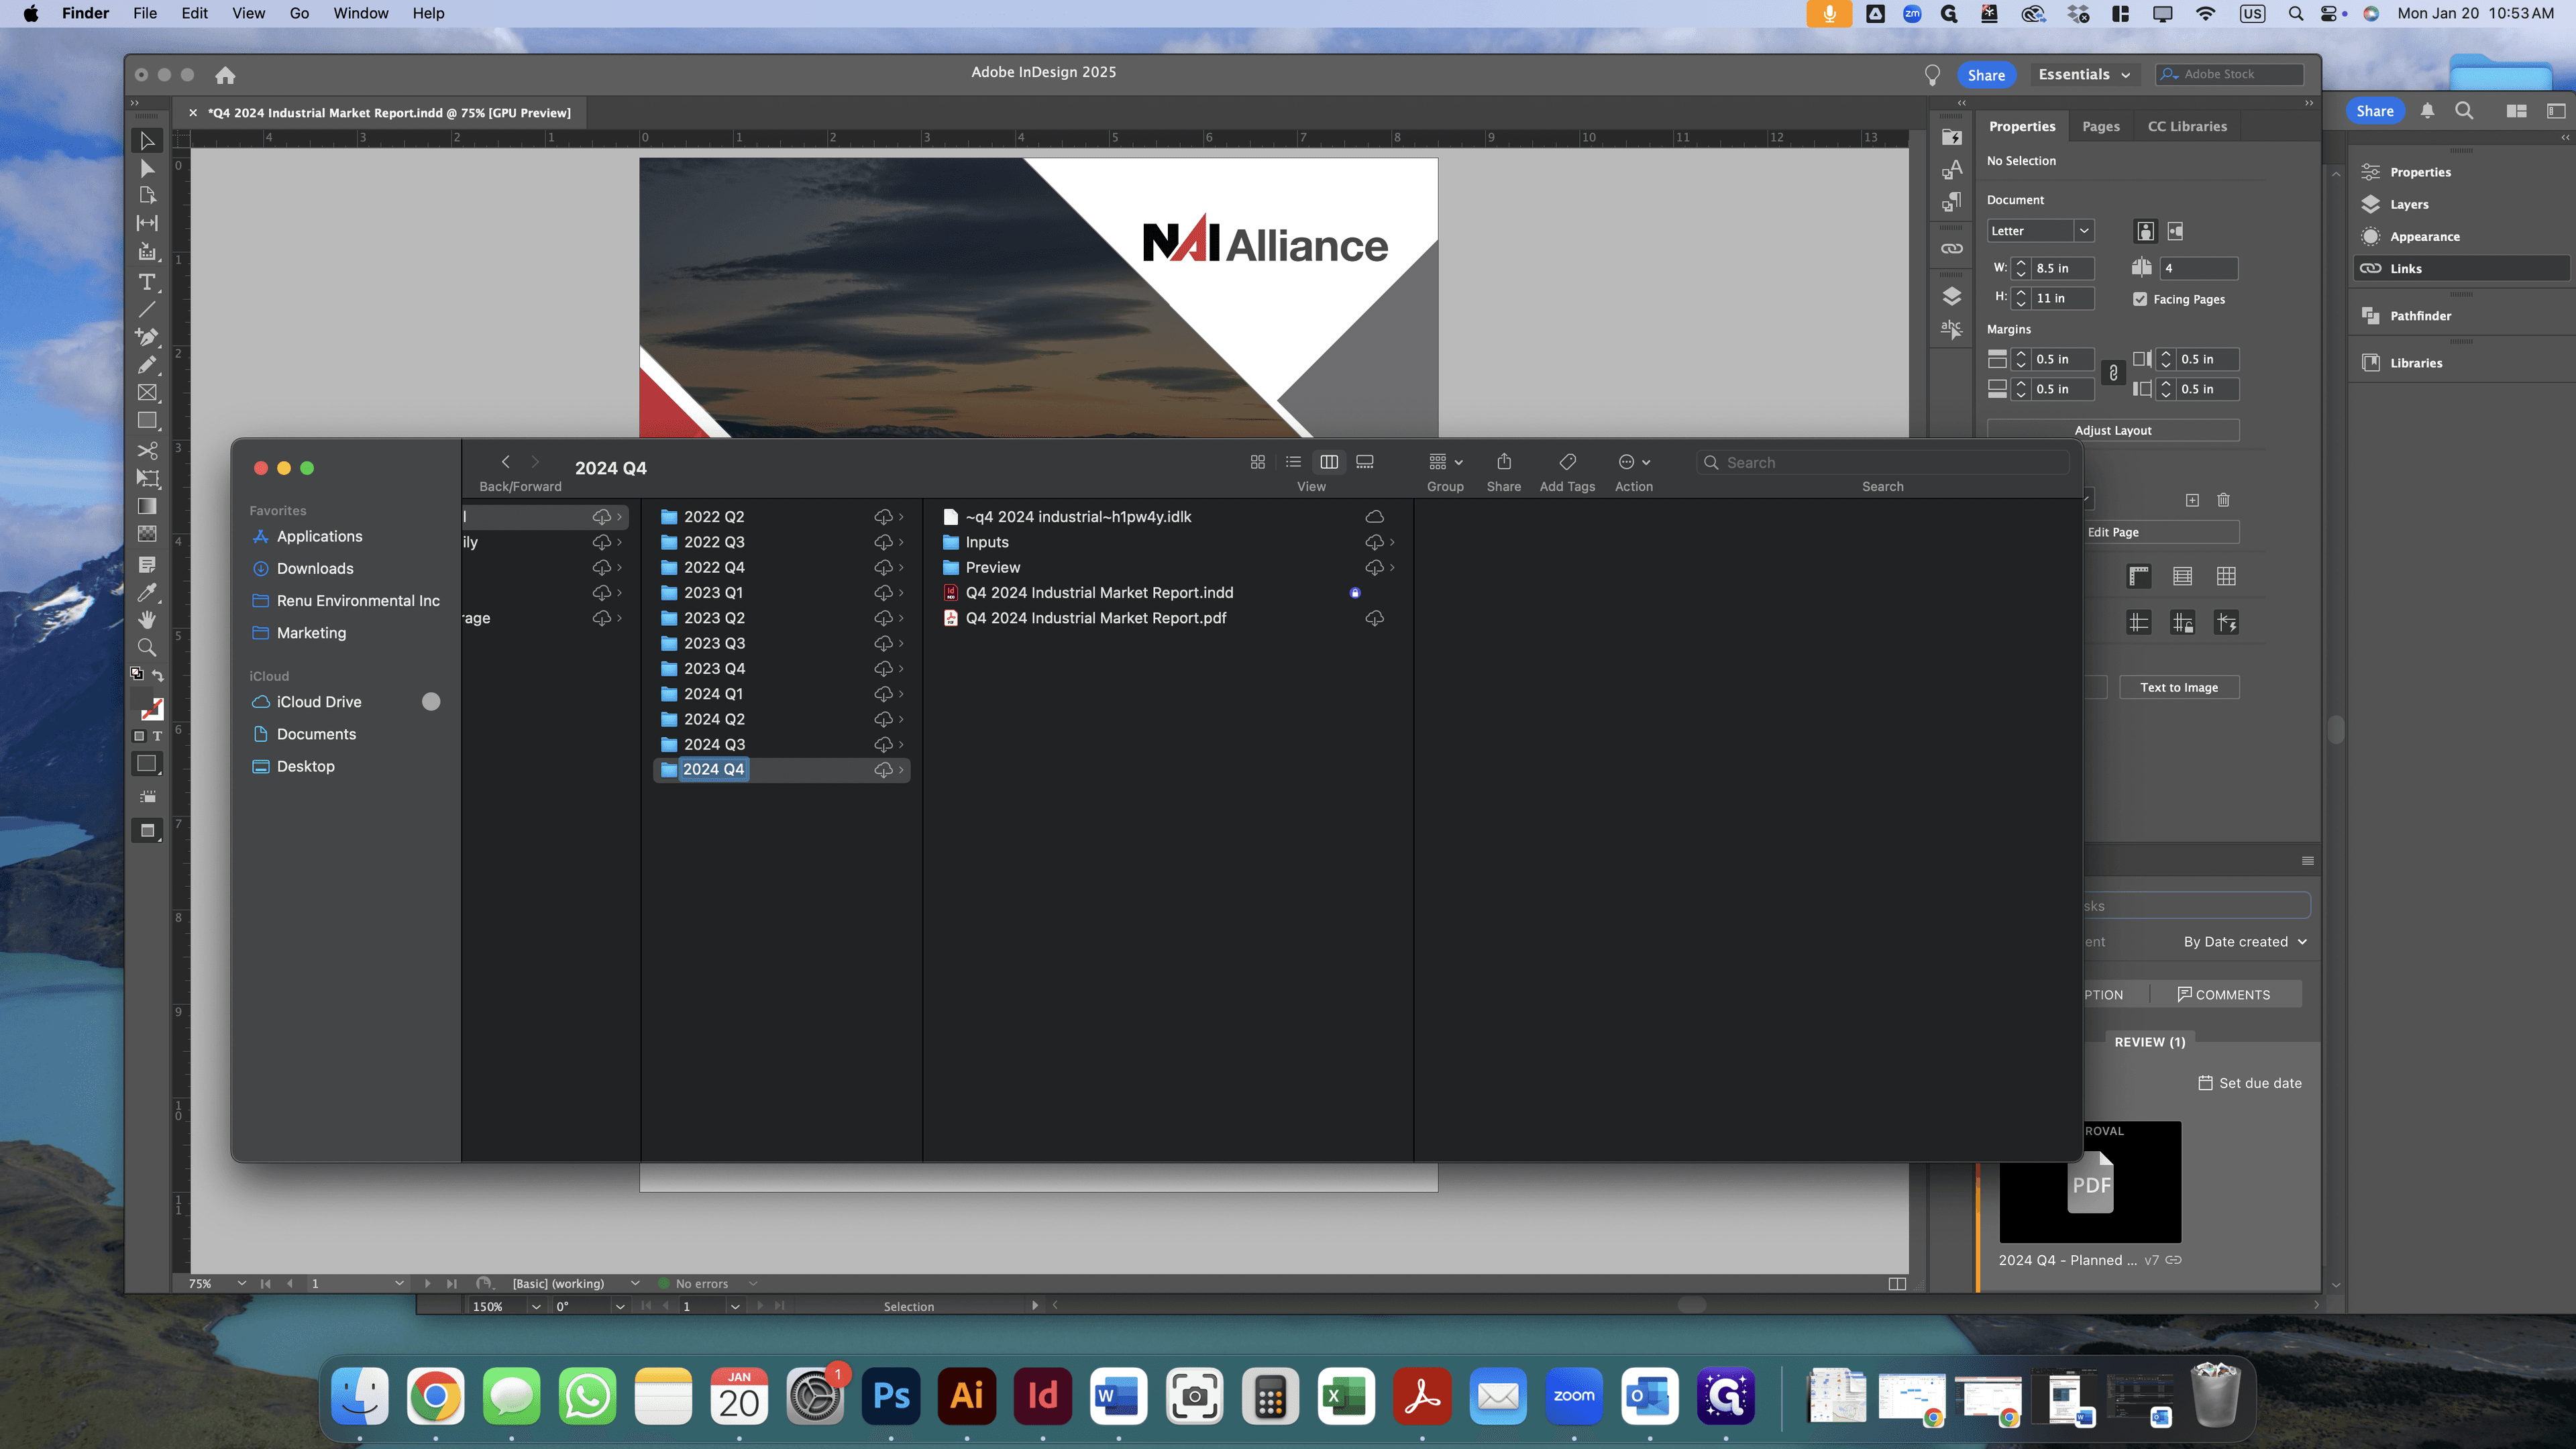The width and height of the screenshot is (2576, 1449).
Task: Open the Window menu in menu bar
Action: pyautogui.click(x=360, y=13)
